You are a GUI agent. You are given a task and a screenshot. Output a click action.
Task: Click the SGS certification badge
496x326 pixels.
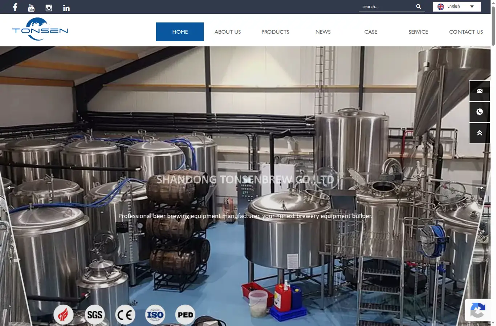tap(95, 315)
